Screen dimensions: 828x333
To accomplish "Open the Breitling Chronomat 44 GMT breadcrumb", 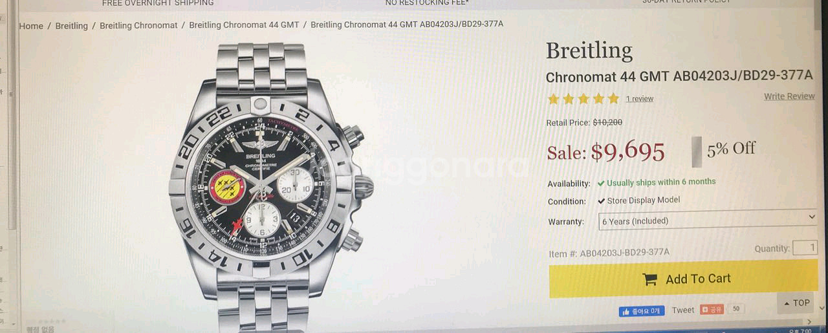I will click(x=244, y=25).
